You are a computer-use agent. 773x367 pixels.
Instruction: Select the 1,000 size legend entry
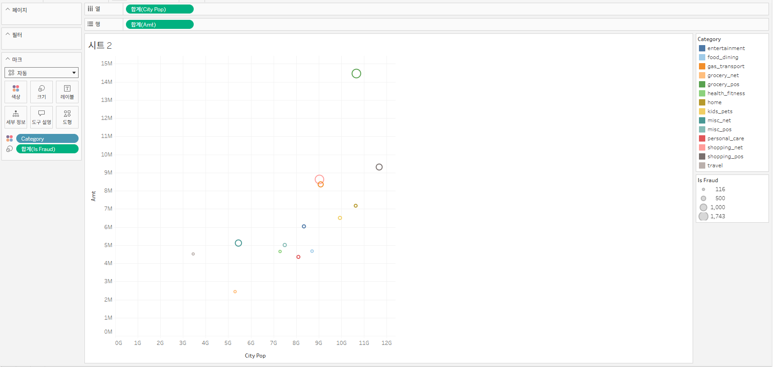point(712,207)
